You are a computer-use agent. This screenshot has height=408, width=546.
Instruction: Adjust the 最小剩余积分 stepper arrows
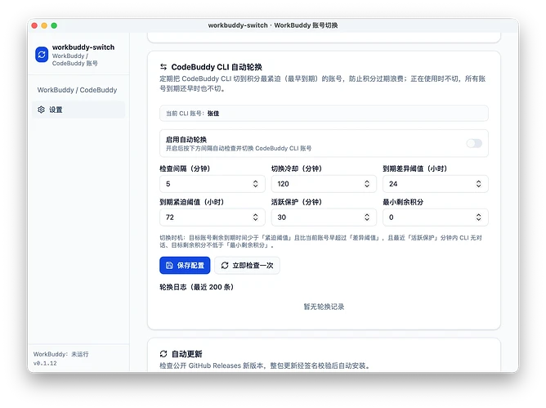[479, 217]
